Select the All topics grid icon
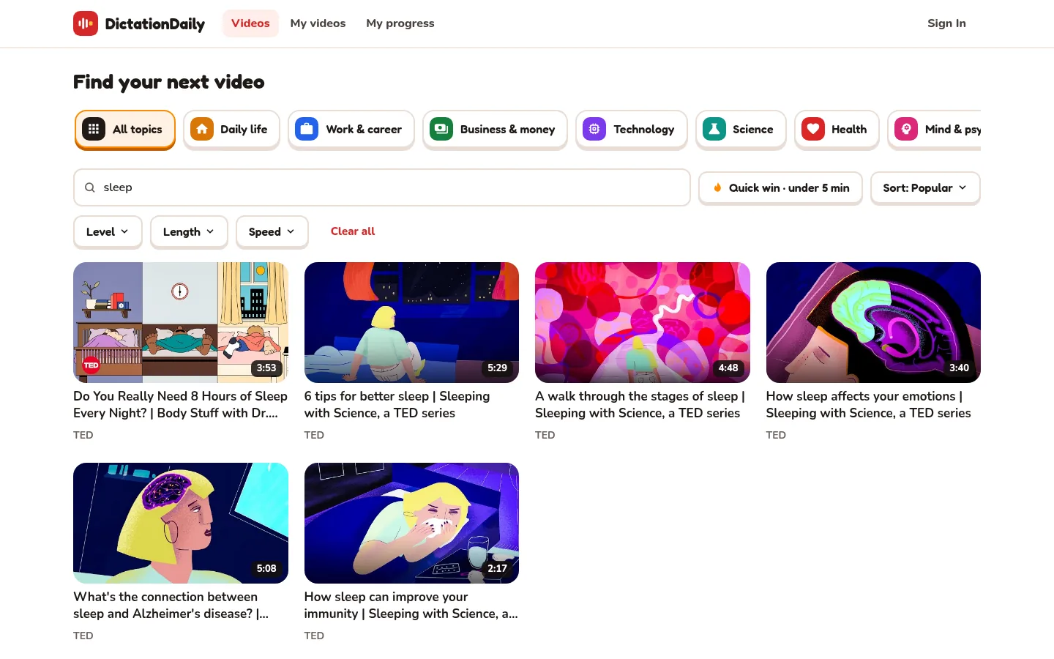Viewport: 1054px width, 659px height. [94, 129]
